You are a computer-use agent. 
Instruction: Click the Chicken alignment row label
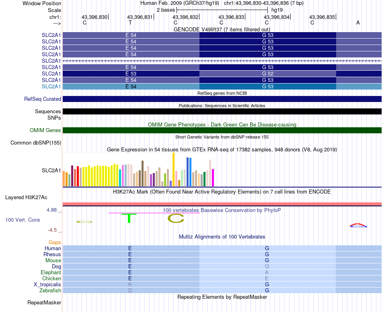tap(51, 278)
